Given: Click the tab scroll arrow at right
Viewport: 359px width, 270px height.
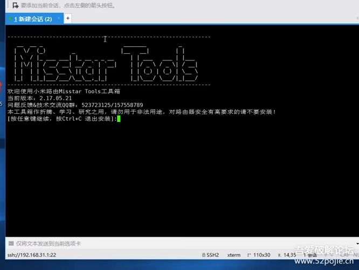Looking at the screenshot, I should pos(357,18).
